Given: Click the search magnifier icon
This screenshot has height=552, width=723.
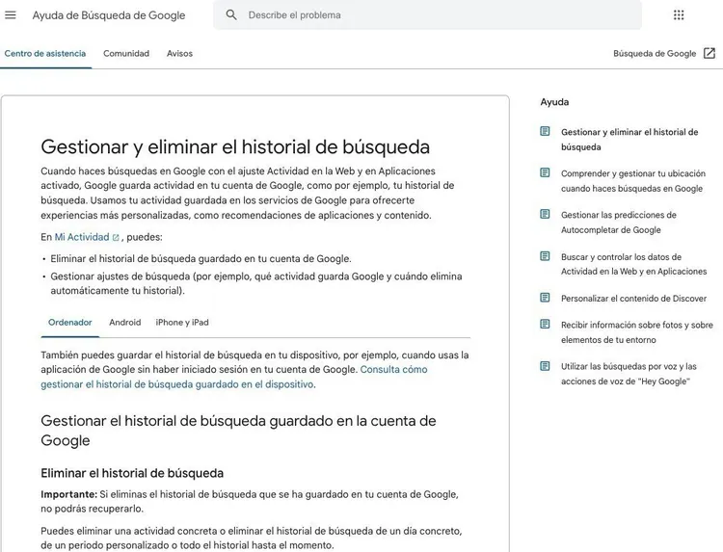Looking at the screenshot, I should coord(231,15).
